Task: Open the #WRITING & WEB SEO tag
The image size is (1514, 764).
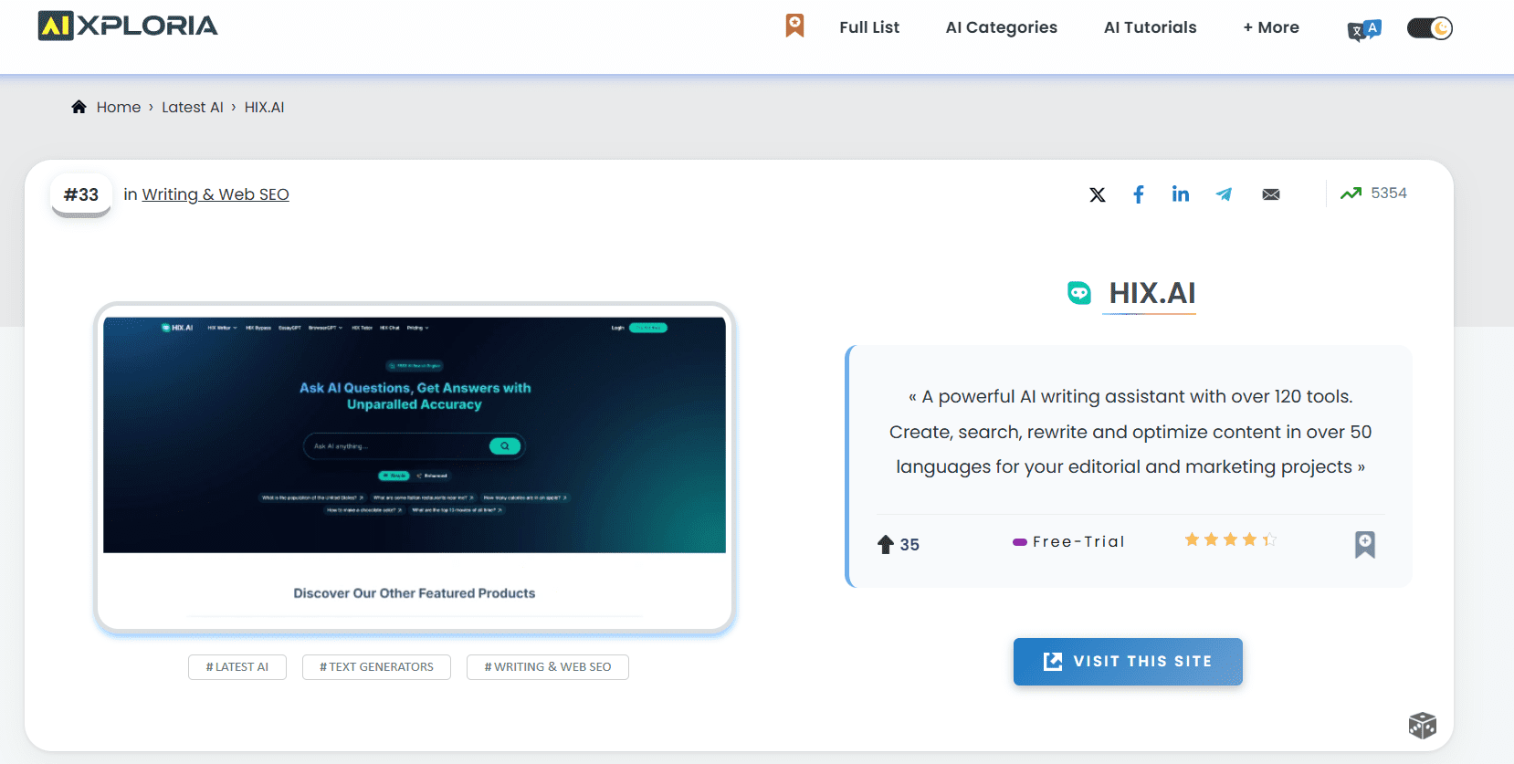Action: pos(548,667)
